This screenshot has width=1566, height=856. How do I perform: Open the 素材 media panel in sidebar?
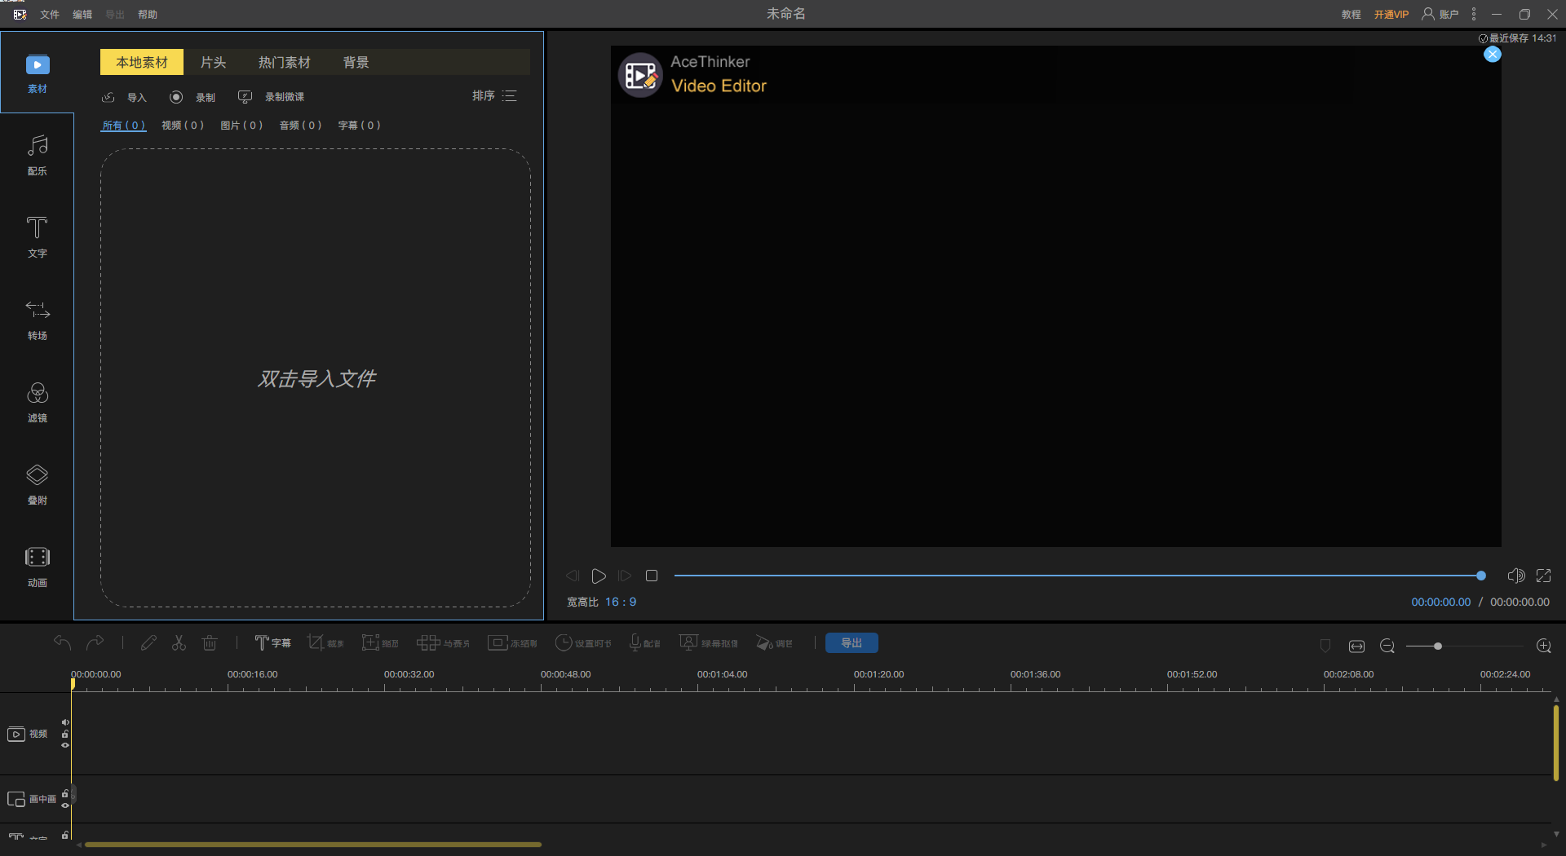[38, 73]
